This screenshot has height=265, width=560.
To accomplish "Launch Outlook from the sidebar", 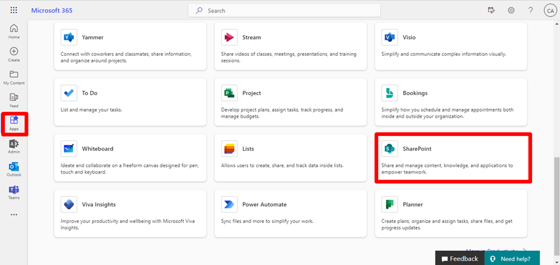I will (x=14, y=169).
